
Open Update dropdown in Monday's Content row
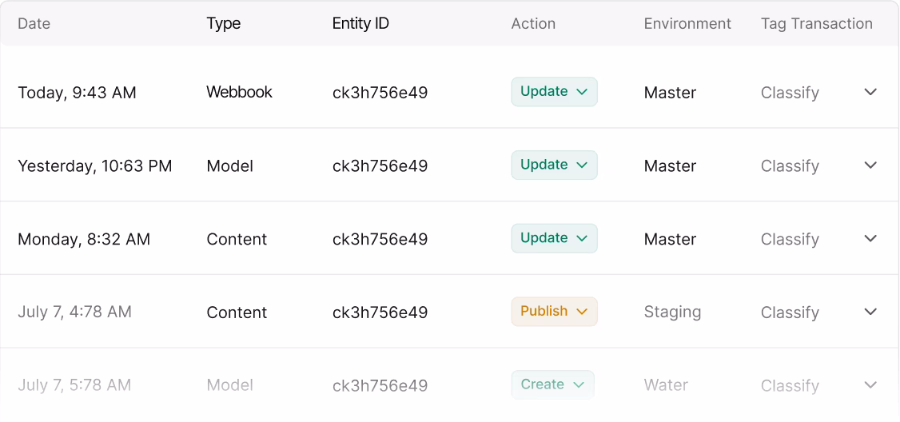[x=554, y=239]
